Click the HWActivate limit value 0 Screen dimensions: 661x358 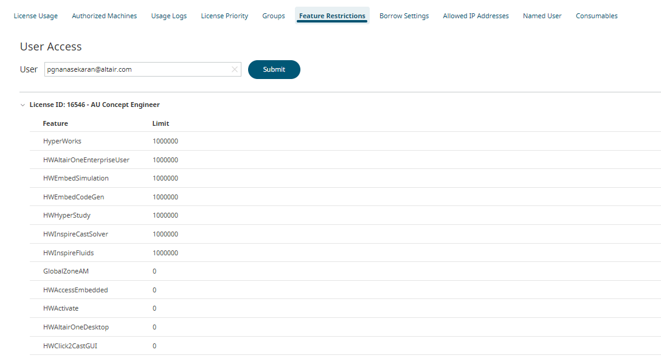(x=154, y=308)
